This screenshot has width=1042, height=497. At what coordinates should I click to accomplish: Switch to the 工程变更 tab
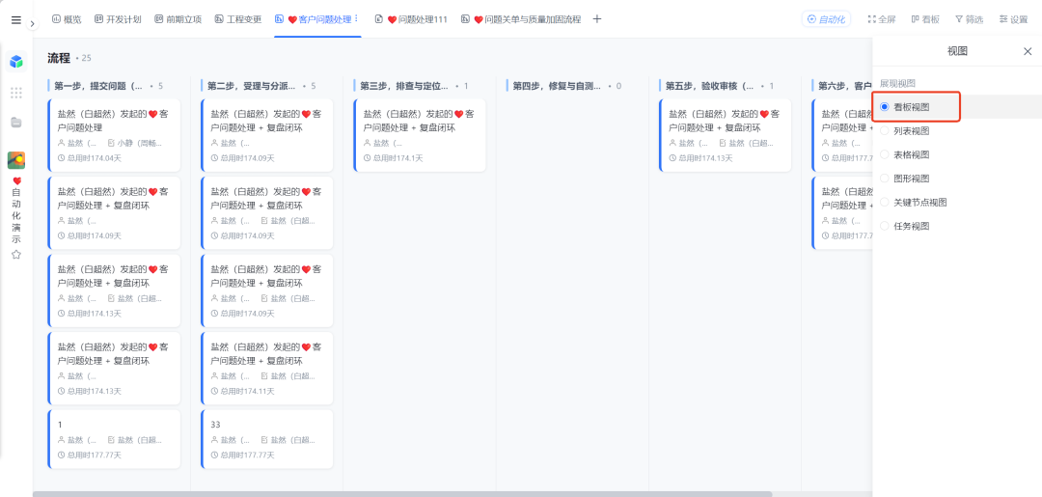[x=238, y=19]
